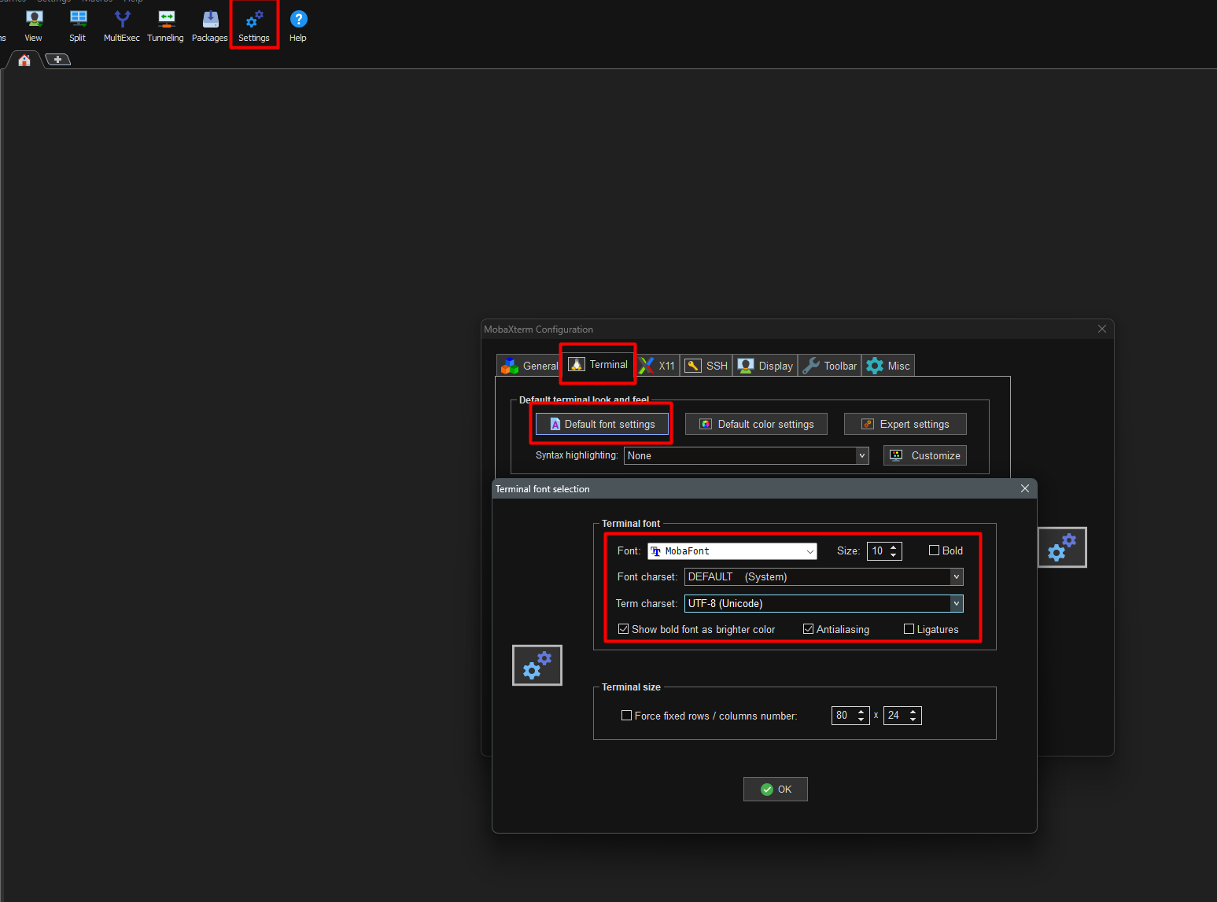
Task: Switch to the Toolbar configuration tab
Action: point(830,366)
